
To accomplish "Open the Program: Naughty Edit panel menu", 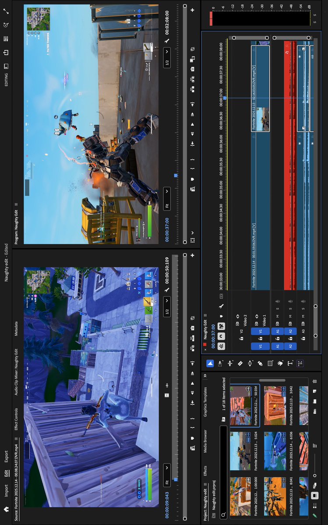I will pyautogui.click(x=16, y=204).
